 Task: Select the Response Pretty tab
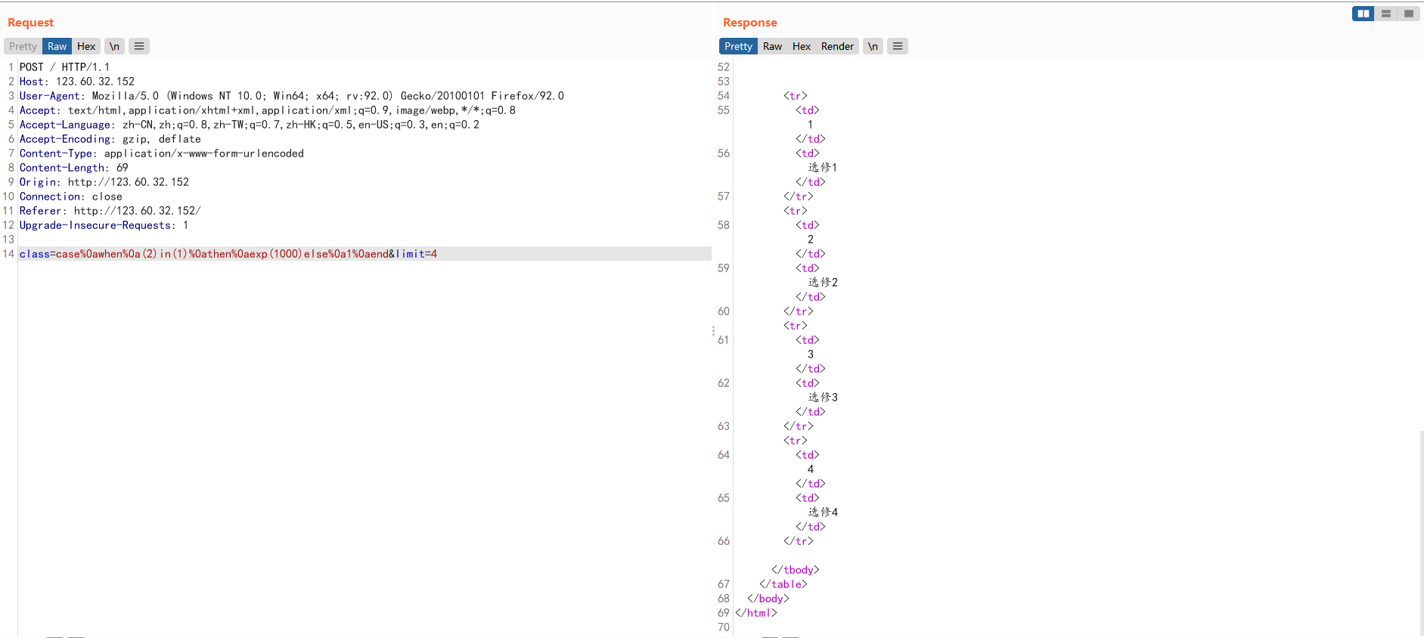(x=738, y=46)
